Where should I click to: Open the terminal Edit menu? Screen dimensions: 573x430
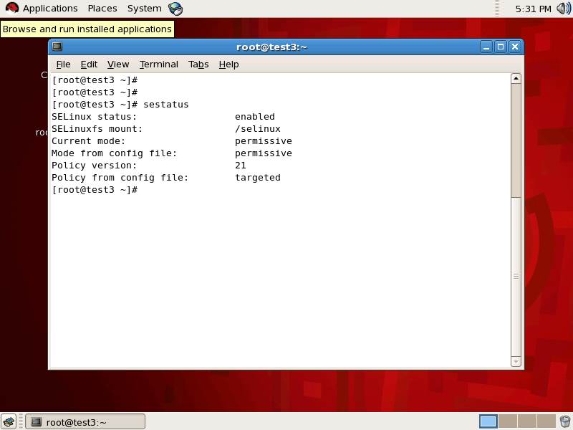(89, 64)
